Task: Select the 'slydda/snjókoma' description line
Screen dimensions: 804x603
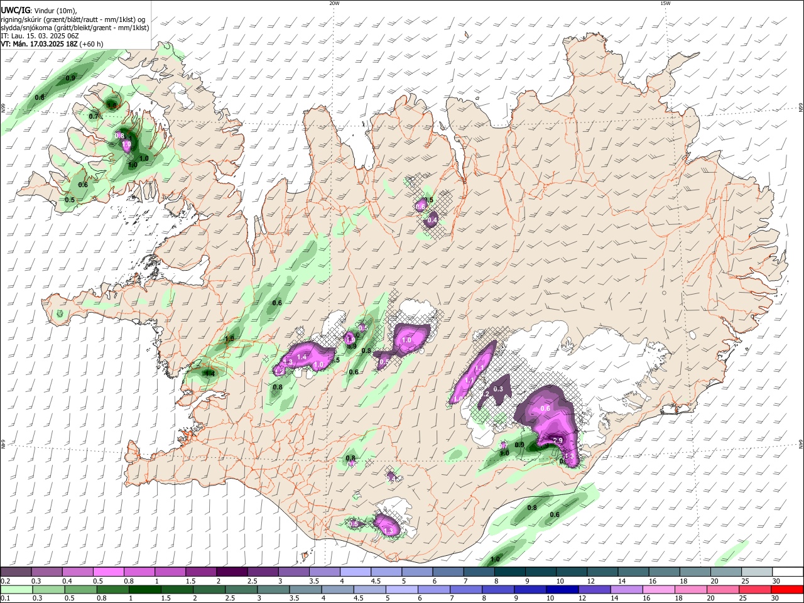Action: coord(75,28)
